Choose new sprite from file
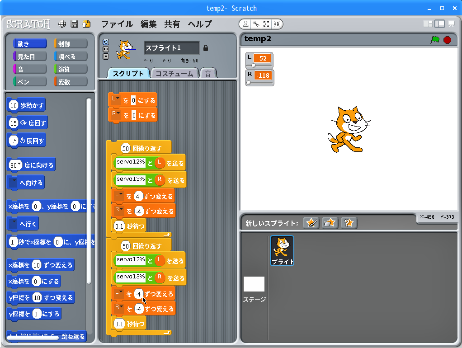The image size is (462, 348). [330, 223]
